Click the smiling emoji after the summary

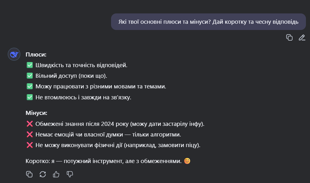(x=187, y=161)
